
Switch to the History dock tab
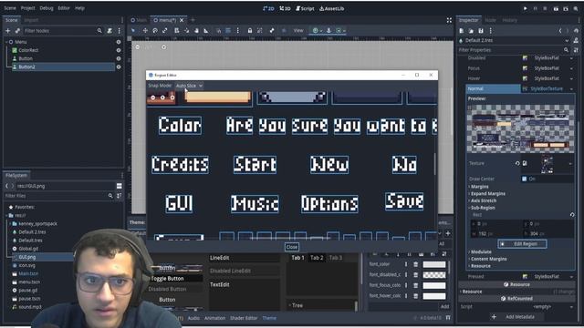509,20
